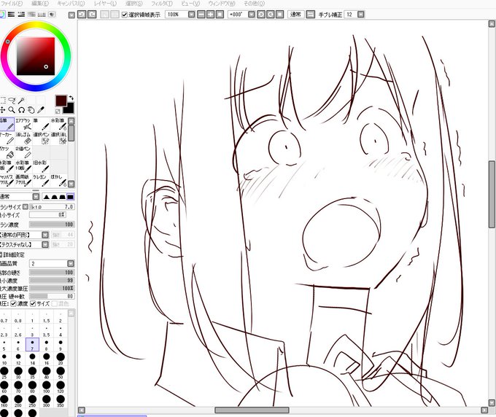The width and height of the screenshot is (496, 417).
Task: Reset zoom with square button after plus
Action: [220, 15]
